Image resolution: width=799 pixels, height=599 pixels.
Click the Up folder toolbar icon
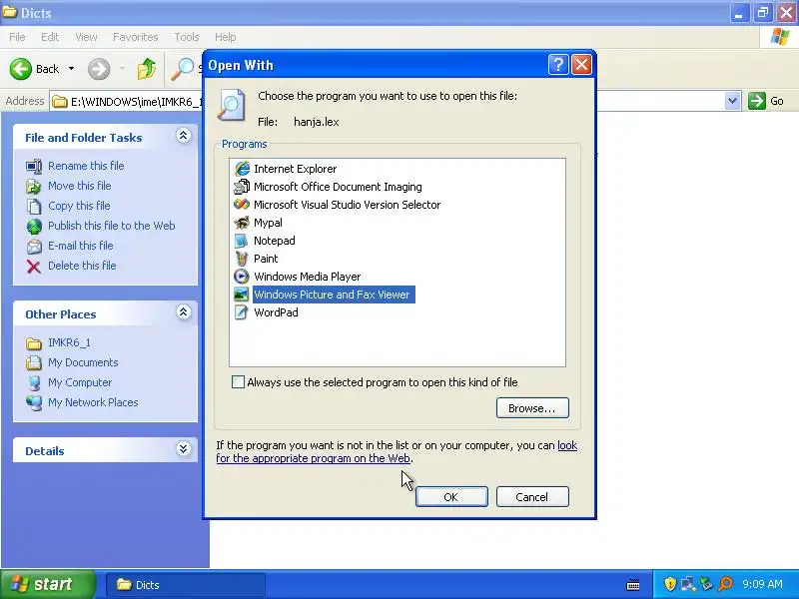click(x=147, y=69)
